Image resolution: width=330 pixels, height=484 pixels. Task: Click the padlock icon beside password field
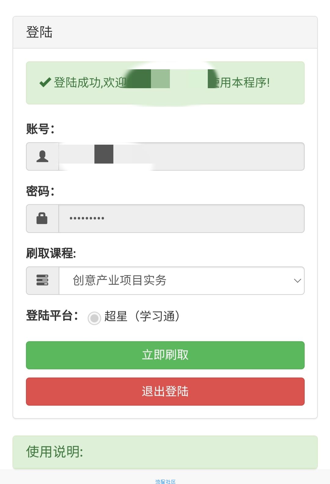pos(42,219)
